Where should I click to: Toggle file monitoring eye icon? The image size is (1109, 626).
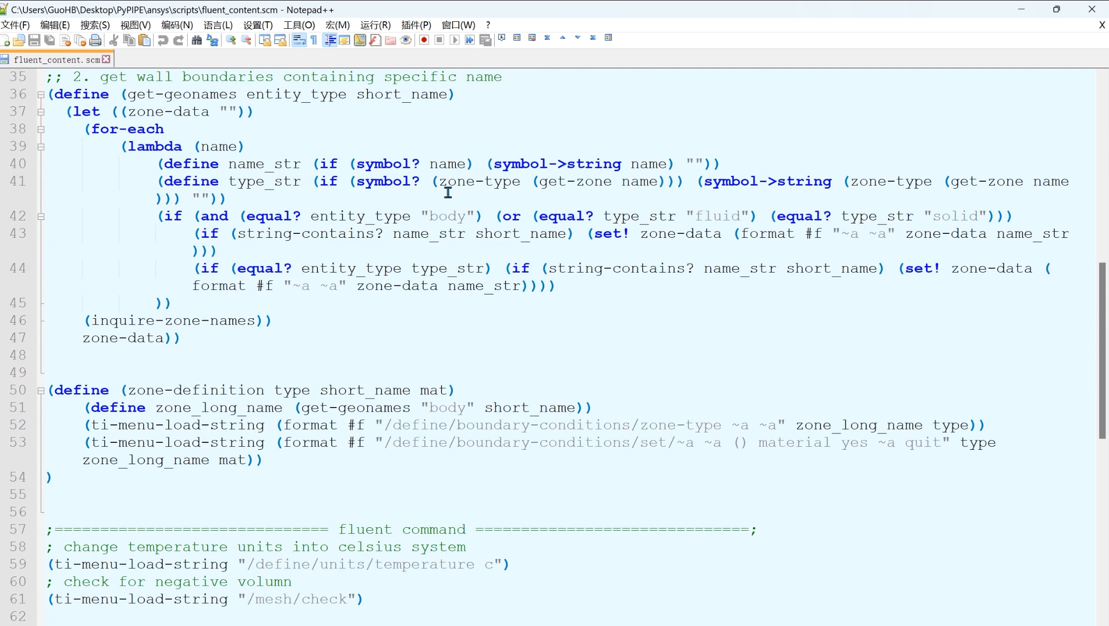click(x=406, y=40)
